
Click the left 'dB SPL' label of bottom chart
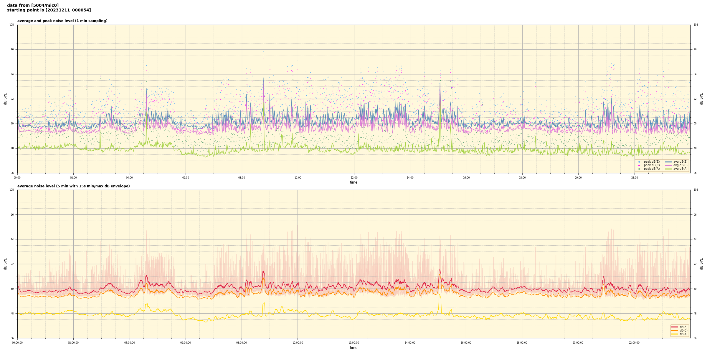tap(5, 264)
